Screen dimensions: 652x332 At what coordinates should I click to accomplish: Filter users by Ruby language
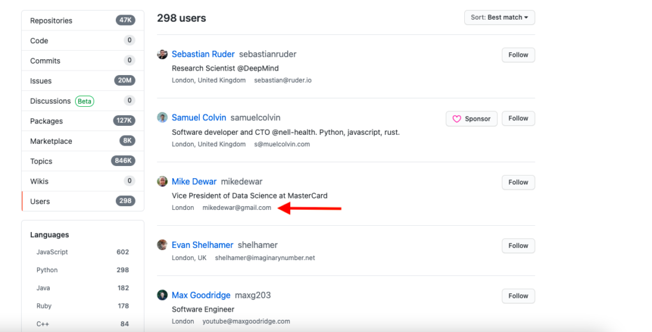(44, 306)
